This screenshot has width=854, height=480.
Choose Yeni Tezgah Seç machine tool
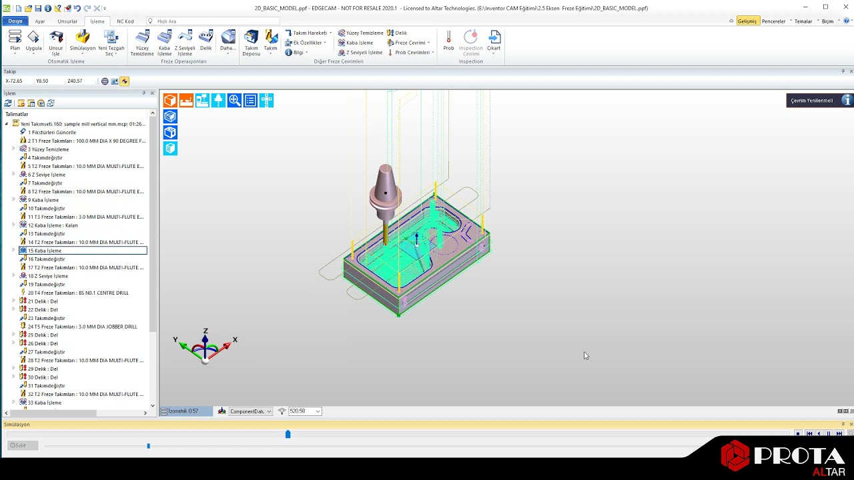point(111,43)
